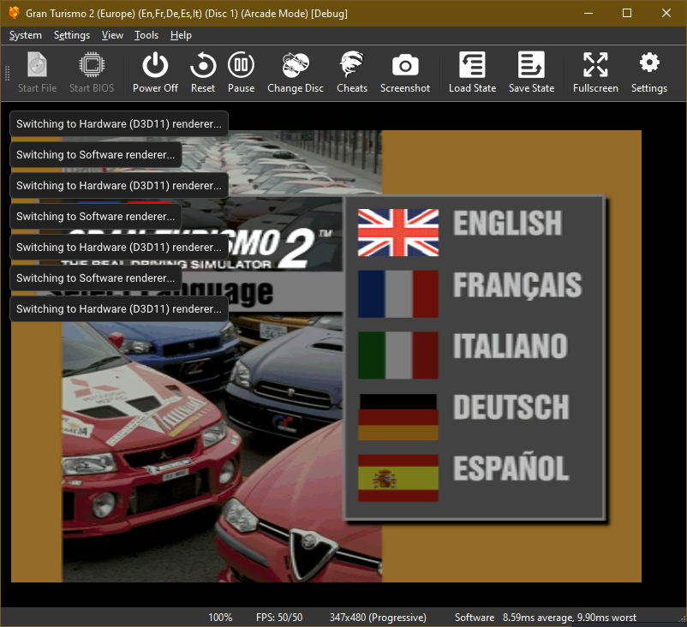The height and width of the screenshot is (627, 687).
Task: Click the 347x480 (Progressive) resolution status
Action: click(x=378, y=618)
